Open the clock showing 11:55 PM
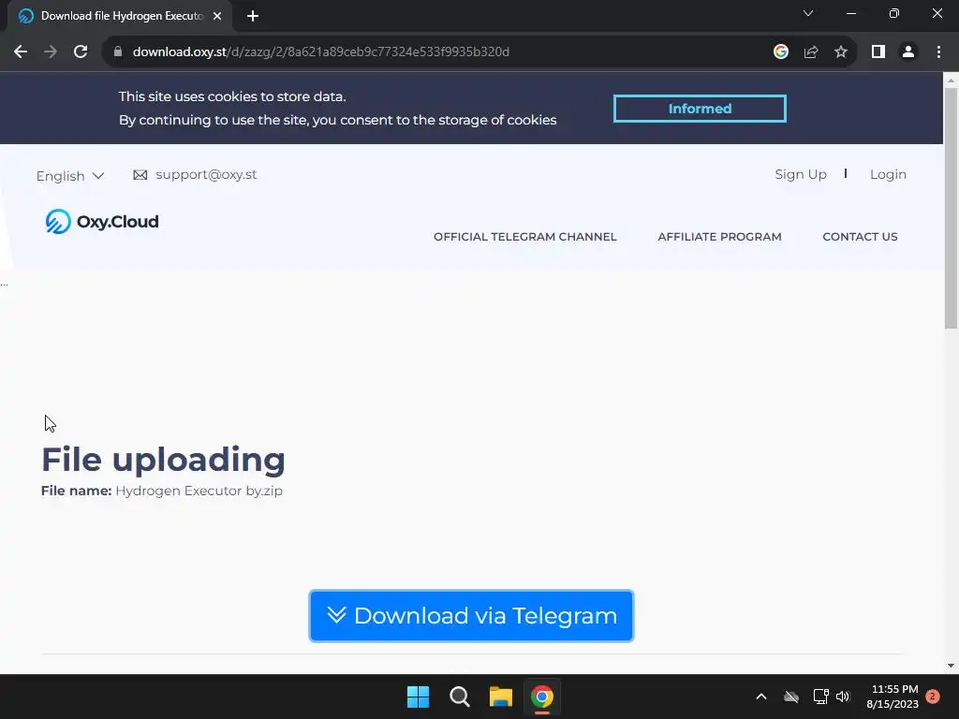 893,697
